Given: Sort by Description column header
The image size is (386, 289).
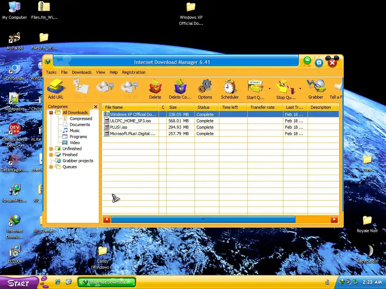Looking at the screenshot, I should 323,107.
